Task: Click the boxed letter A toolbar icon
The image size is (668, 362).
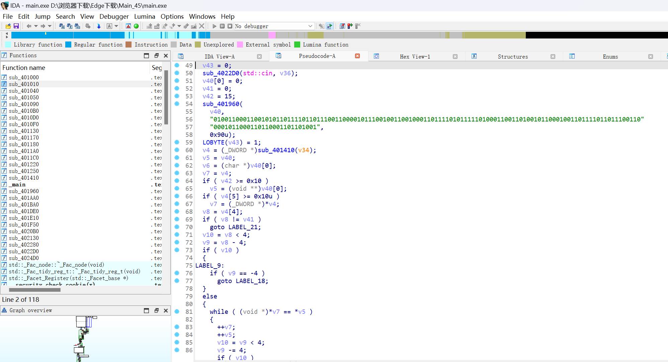Action: click(109, 26)
